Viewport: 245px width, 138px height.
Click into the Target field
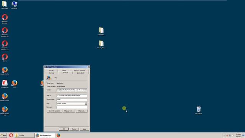(72, 90)
